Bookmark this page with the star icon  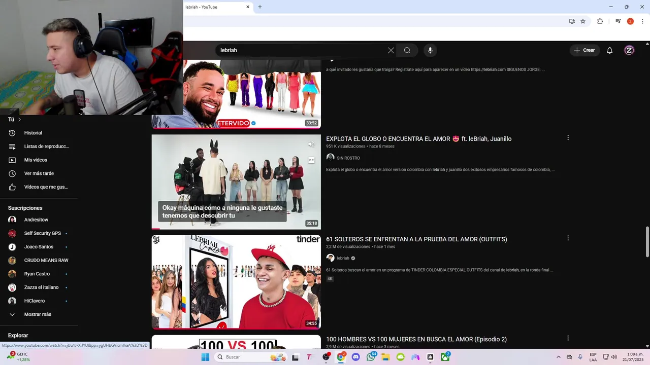(x=583, y=21)
